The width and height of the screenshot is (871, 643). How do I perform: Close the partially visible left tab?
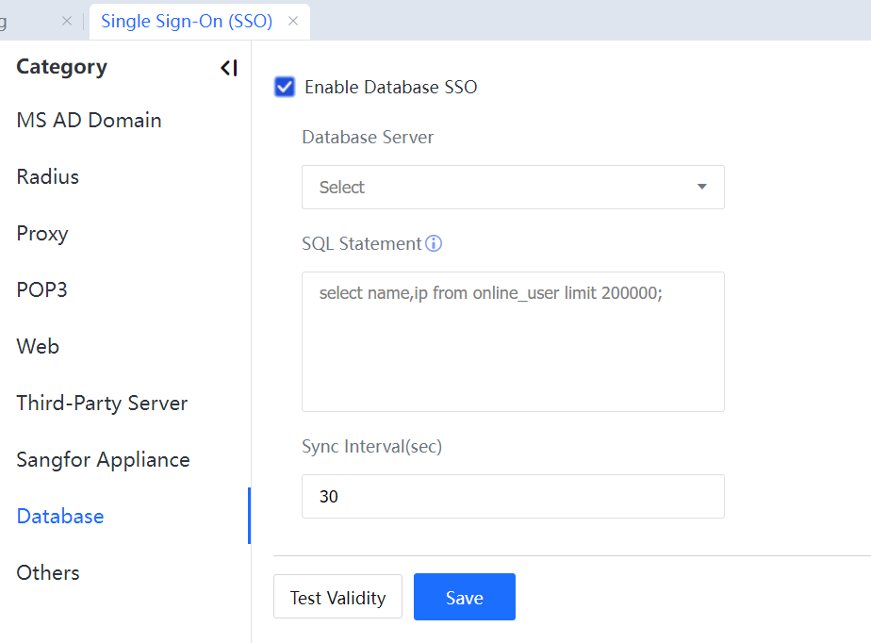66,21
